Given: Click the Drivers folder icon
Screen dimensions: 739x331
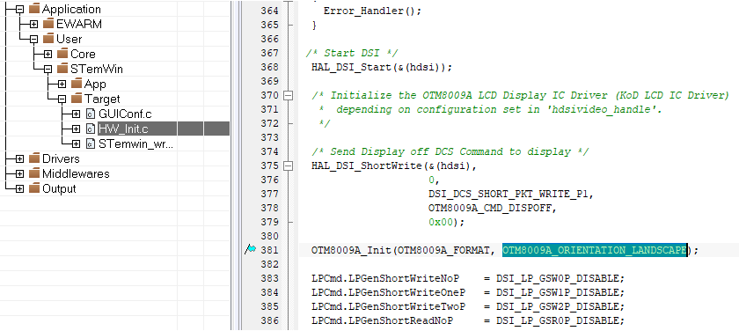Looking at the screenshot, I should [34, 159].
